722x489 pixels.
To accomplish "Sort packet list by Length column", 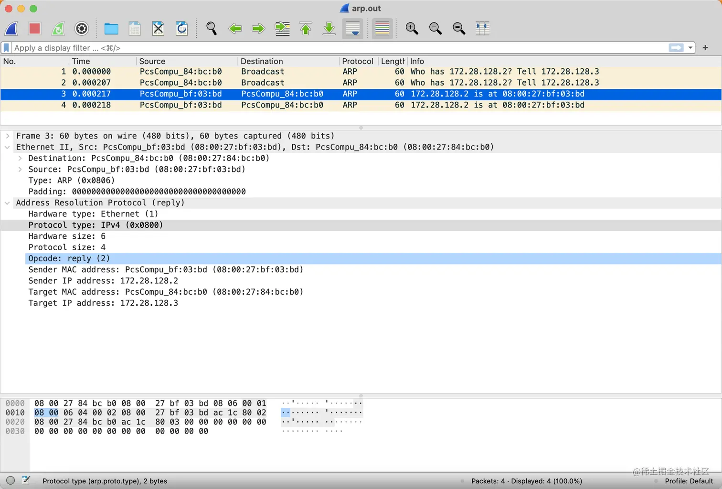I will pos(393,61).
